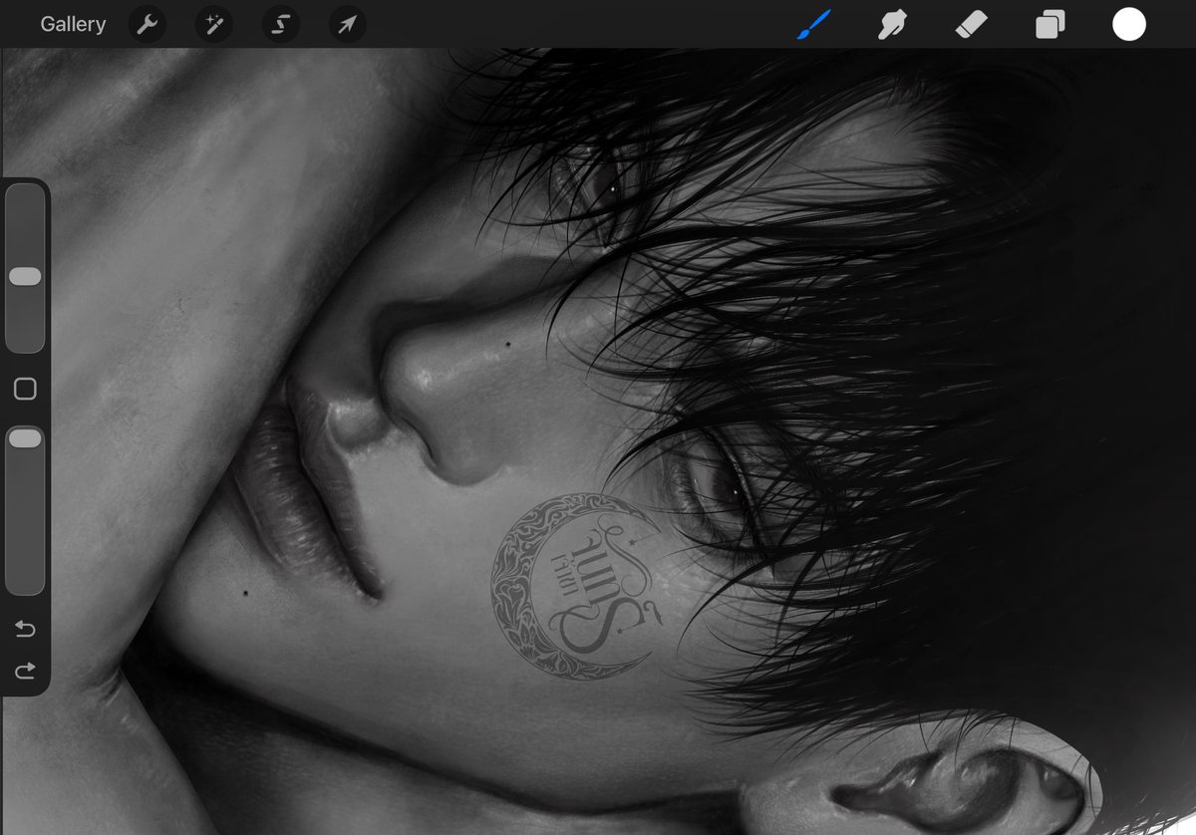Image resolution: width=1196 pixels, height=835 pixels.
Task: Select the Smudge finger tool
Action: [x=892, y=24]
